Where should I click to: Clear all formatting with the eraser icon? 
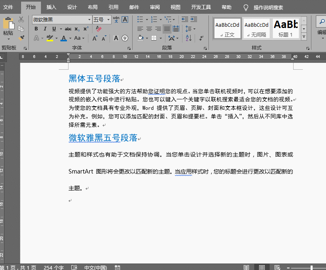[x=98, y=29]
